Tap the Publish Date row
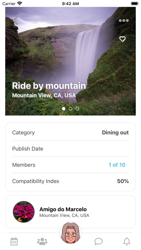 coord(70,149)
